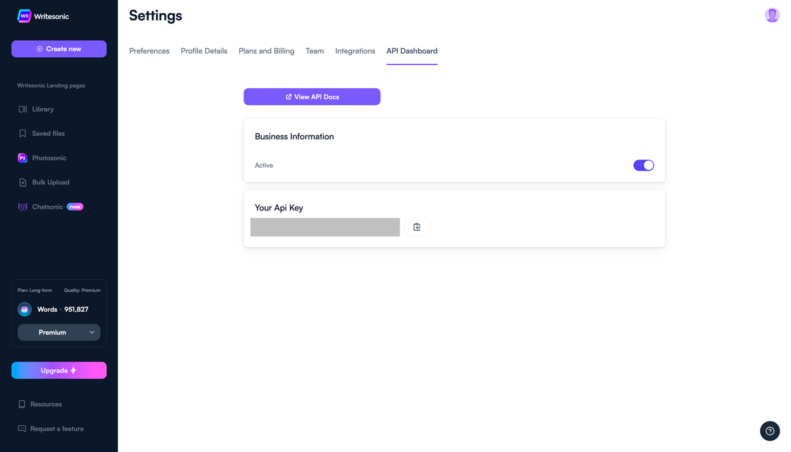Switch to Plans and Billing tab
Image resolution: width=791 pixels, height=452 pixels.
pyautogui.click(x=266, y=51)
